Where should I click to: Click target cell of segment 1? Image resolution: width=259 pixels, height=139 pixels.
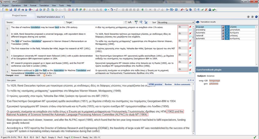point(136,28)
